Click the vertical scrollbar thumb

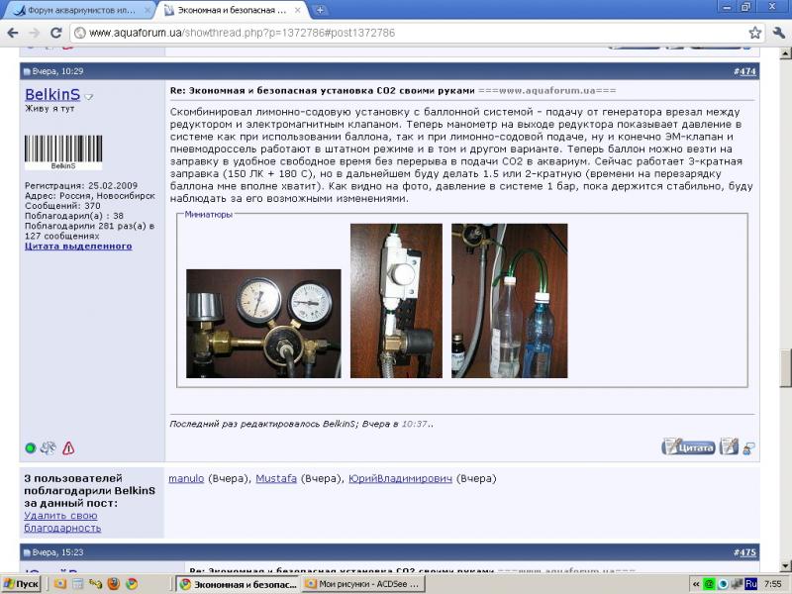point(785,367)
